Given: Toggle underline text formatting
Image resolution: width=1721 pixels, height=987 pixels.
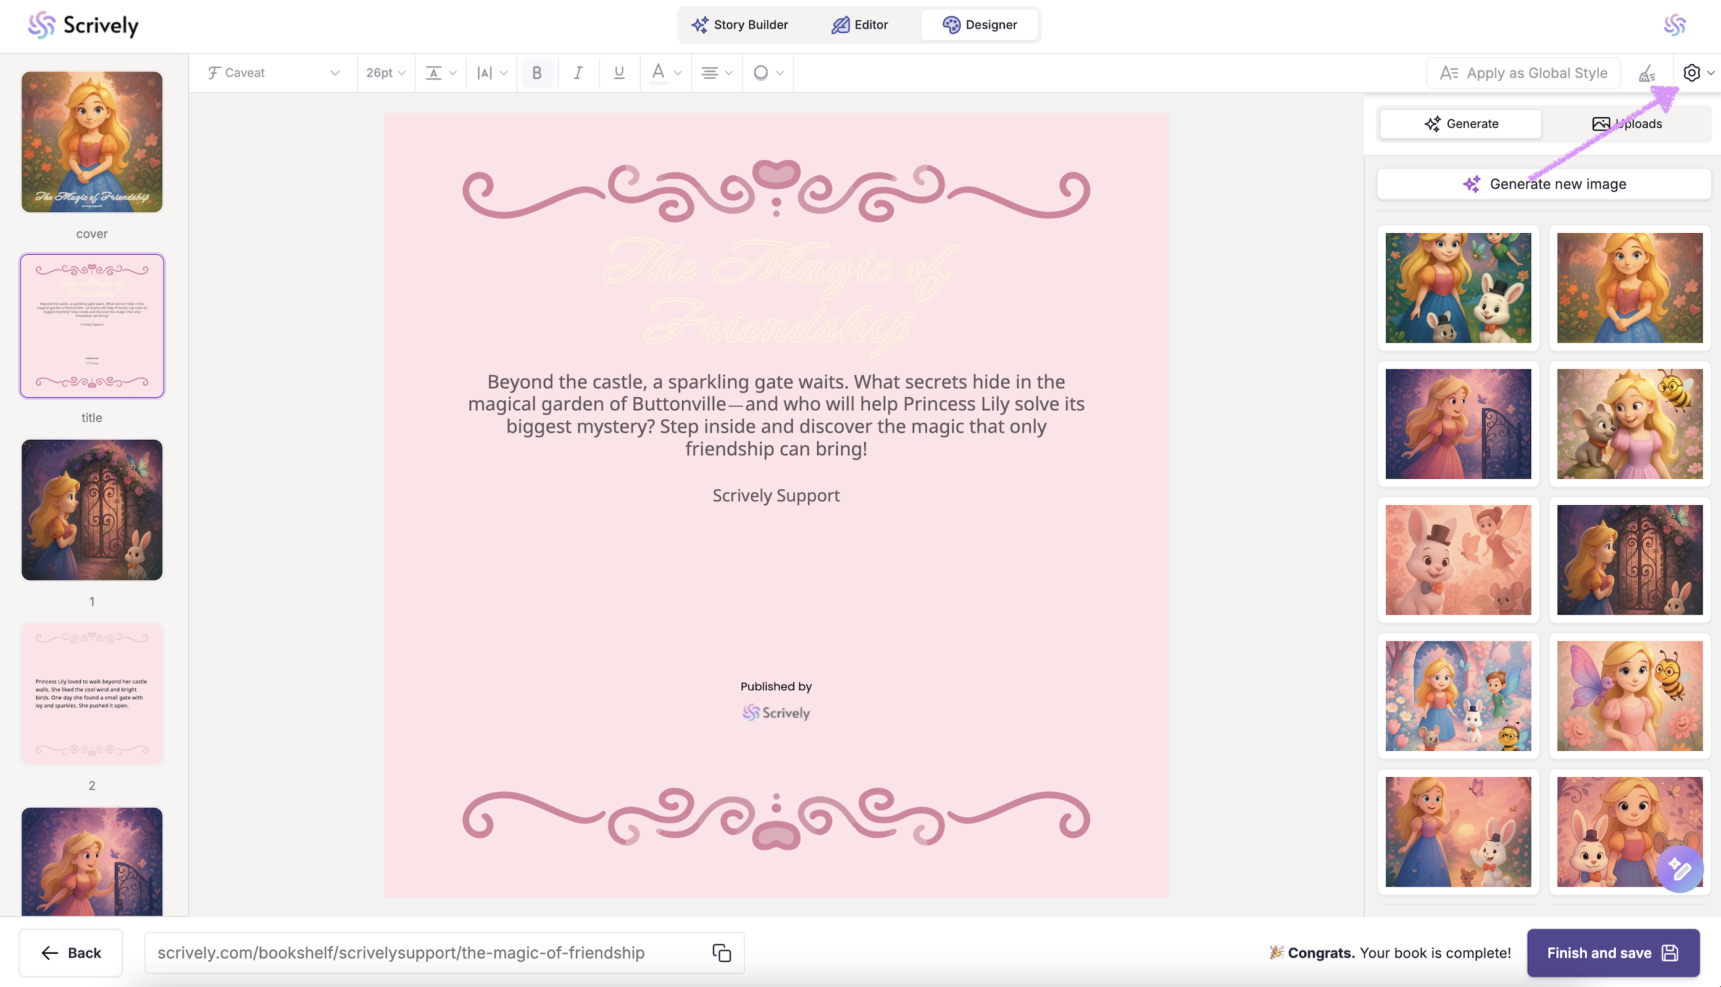Looking at the screenshot, I should 619,73.
